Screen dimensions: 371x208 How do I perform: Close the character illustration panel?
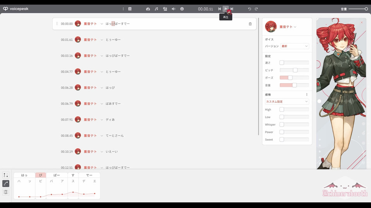pyautogui.click(x=362, y=22)
